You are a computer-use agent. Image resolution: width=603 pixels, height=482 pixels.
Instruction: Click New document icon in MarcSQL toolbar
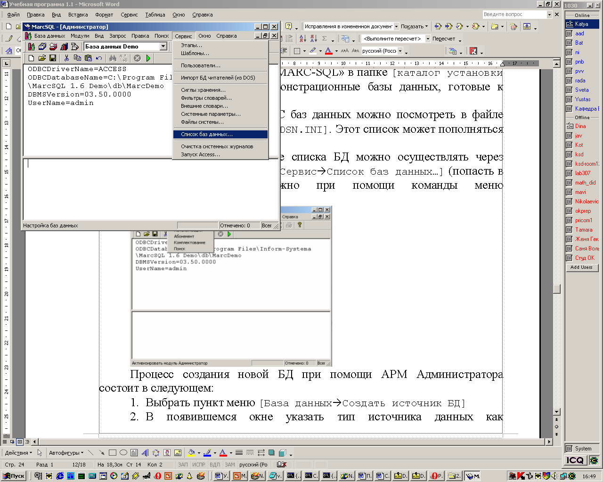(31, 58)
